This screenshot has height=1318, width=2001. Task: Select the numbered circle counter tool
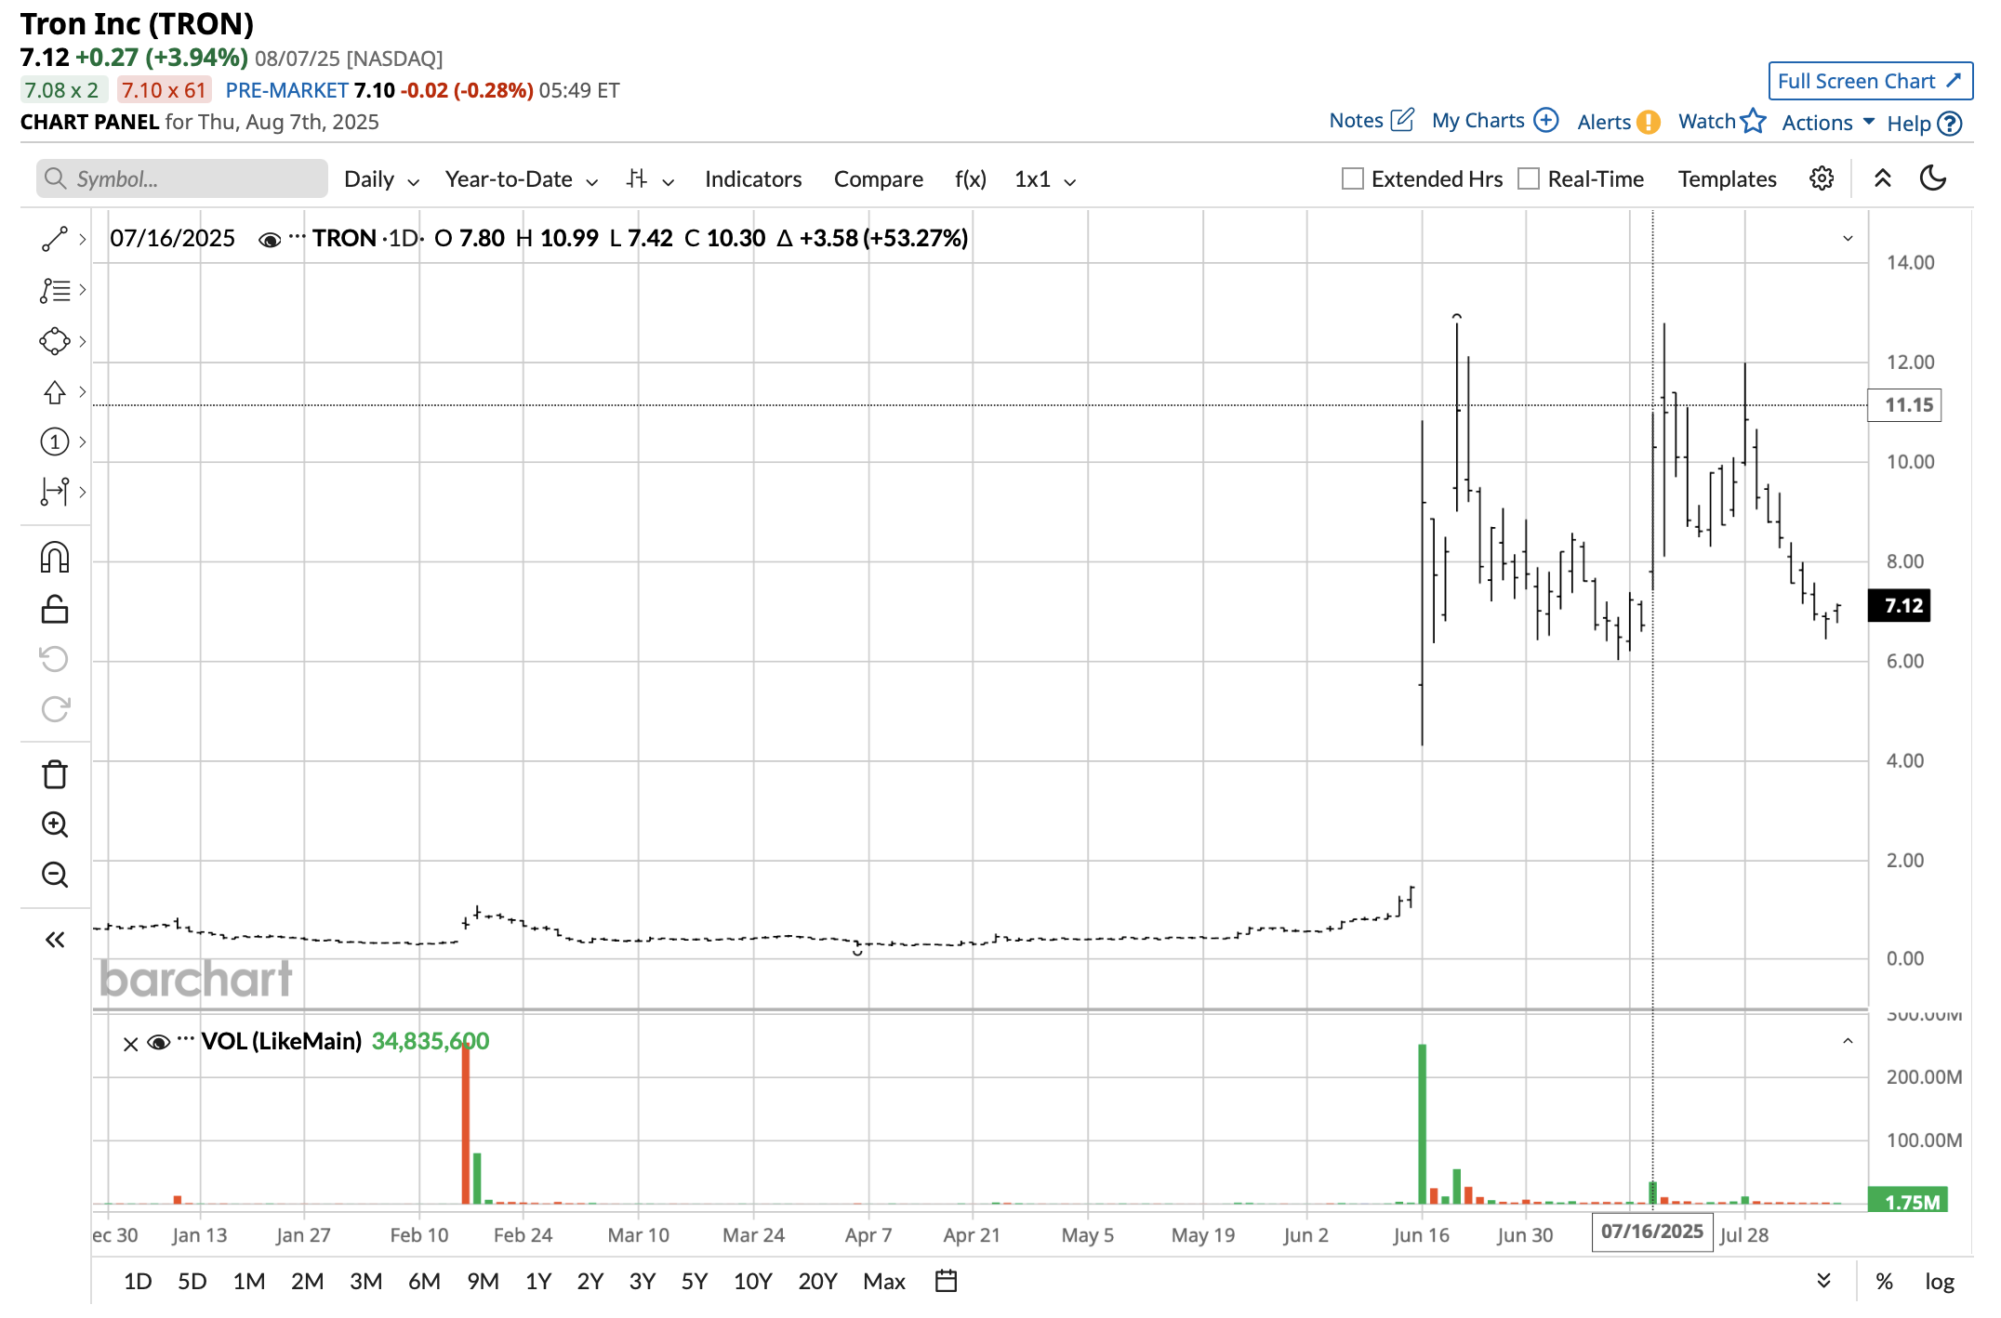(55, 442)
